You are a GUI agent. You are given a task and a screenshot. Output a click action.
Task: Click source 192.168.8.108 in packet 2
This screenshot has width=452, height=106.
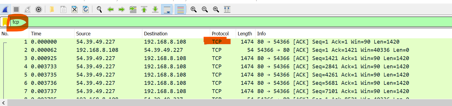tap(97, 50)
